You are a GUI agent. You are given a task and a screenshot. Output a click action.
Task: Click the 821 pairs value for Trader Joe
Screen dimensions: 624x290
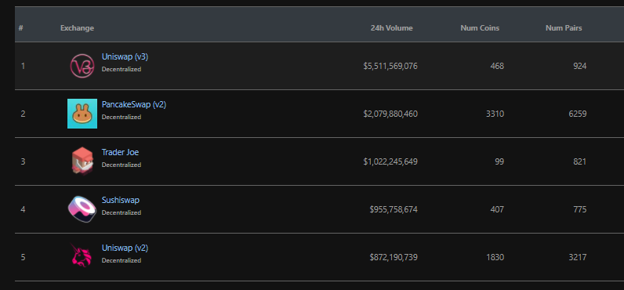click(x=580, y=162)
